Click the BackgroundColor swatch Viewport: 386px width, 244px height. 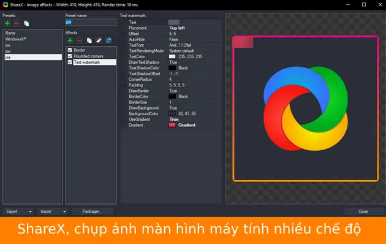[x=172, y=114]
